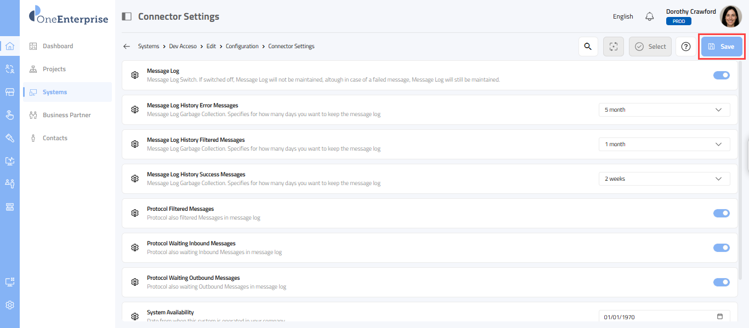Screen dimensions: 749x328
Task: Toggle Protocol Waiting Outbound Messages switch
Action: coord(721,282)
